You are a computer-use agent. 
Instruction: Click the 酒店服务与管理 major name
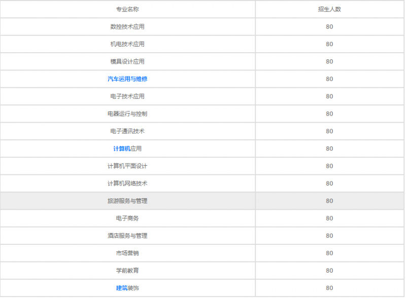(127, 236)
